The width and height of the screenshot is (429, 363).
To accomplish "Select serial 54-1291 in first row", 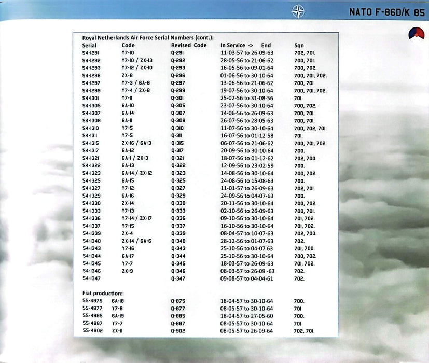I will point(91,53).
